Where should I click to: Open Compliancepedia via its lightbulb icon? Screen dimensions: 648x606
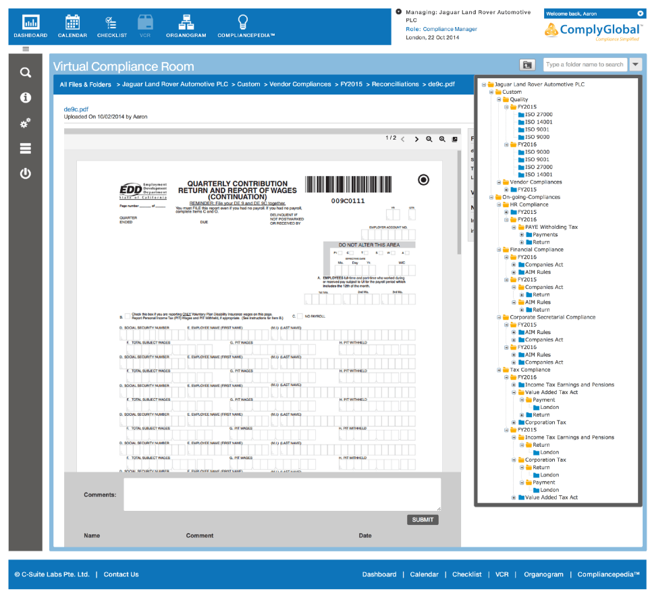tap(243, 22)
